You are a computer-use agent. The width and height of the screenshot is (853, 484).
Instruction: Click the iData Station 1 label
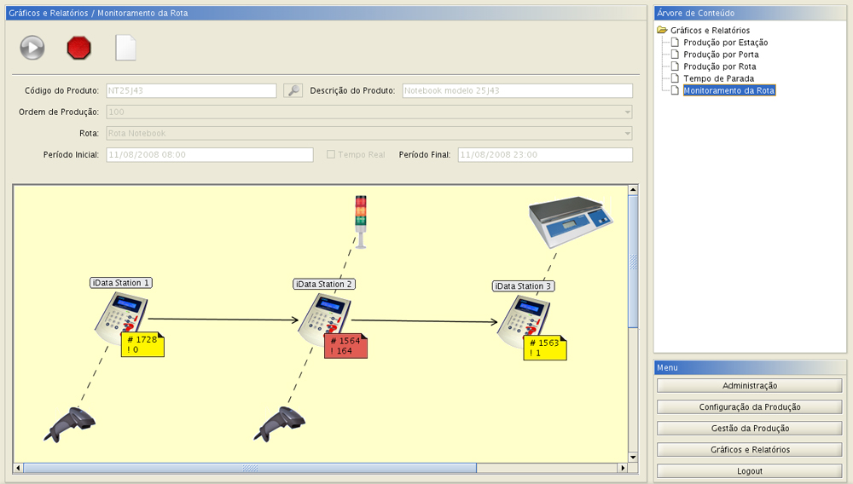(121, 283)
